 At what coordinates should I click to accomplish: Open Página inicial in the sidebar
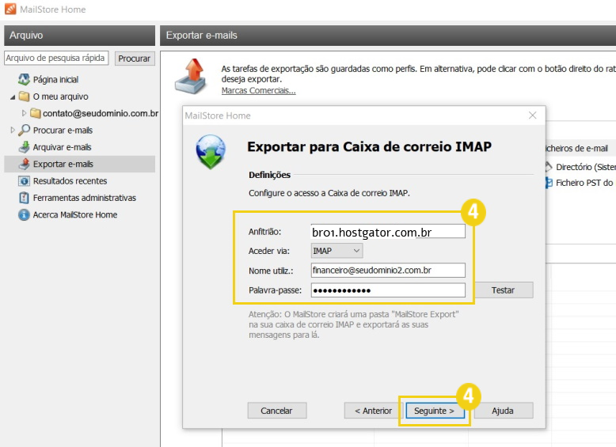click(55, 80)
